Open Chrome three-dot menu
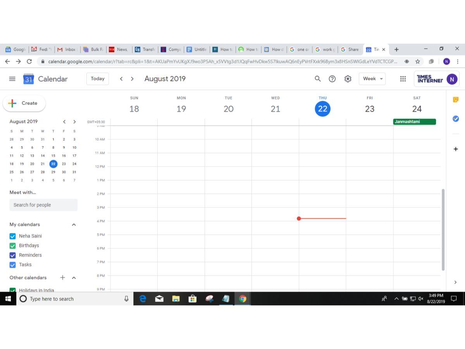465x349 pixels. coord(458,61)
